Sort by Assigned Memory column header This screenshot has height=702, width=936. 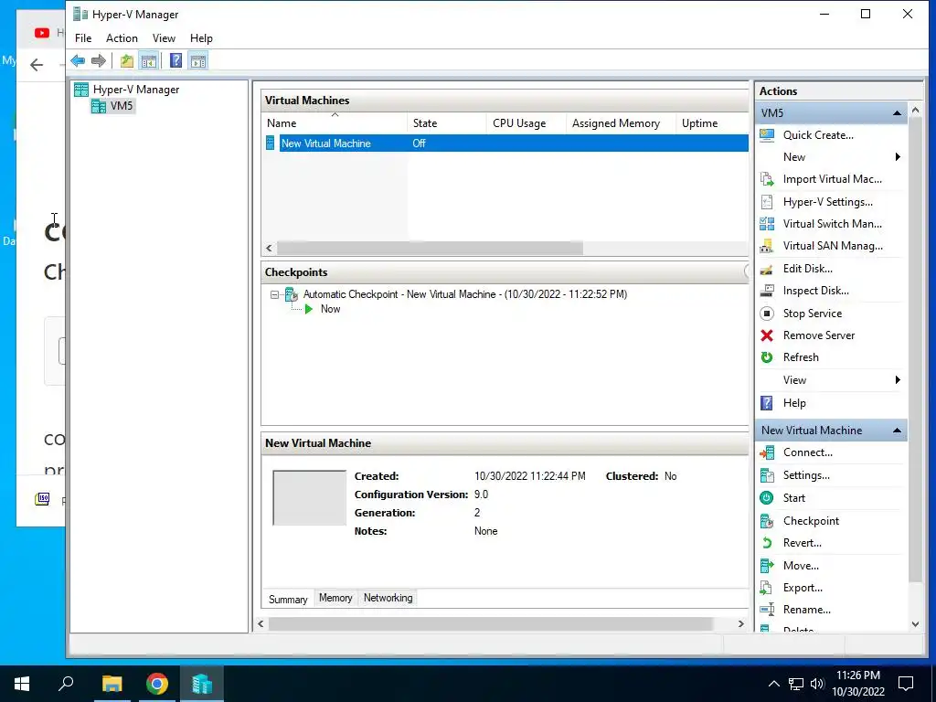tap(621, 123)
